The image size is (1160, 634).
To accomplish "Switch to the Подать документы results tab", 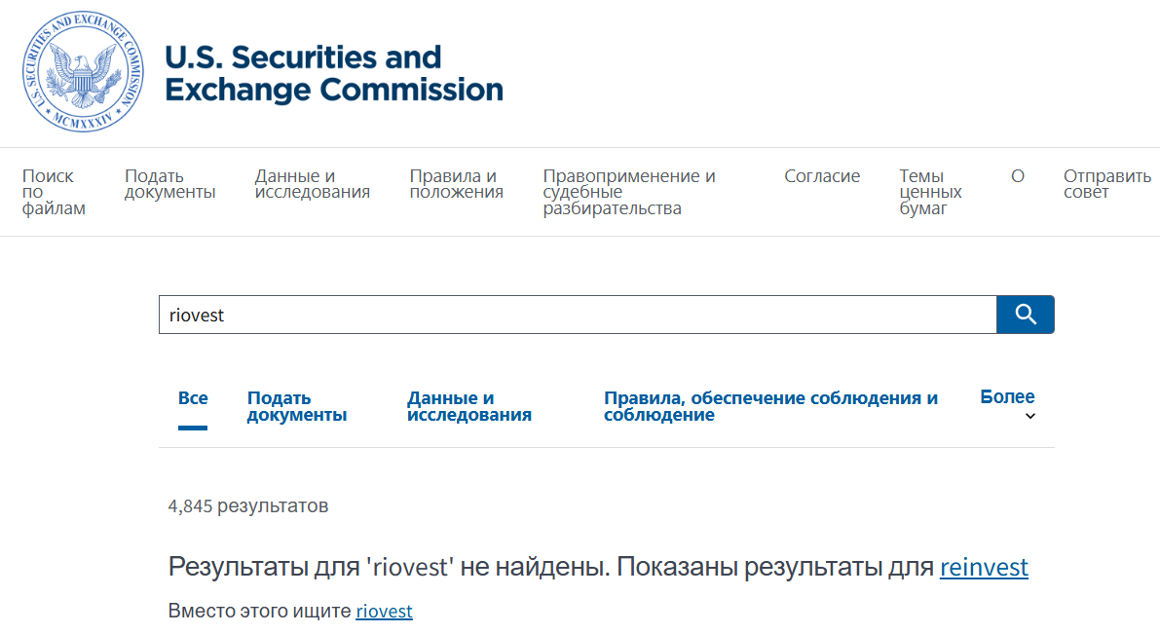I will click(296, 406).
